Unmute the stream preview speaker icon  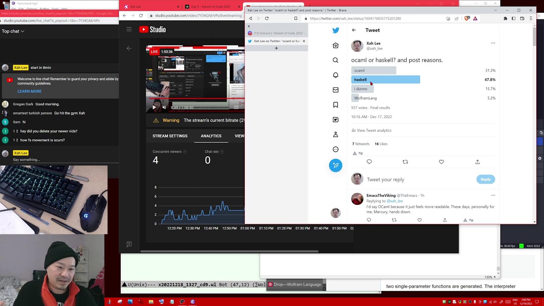pos(164,108)
